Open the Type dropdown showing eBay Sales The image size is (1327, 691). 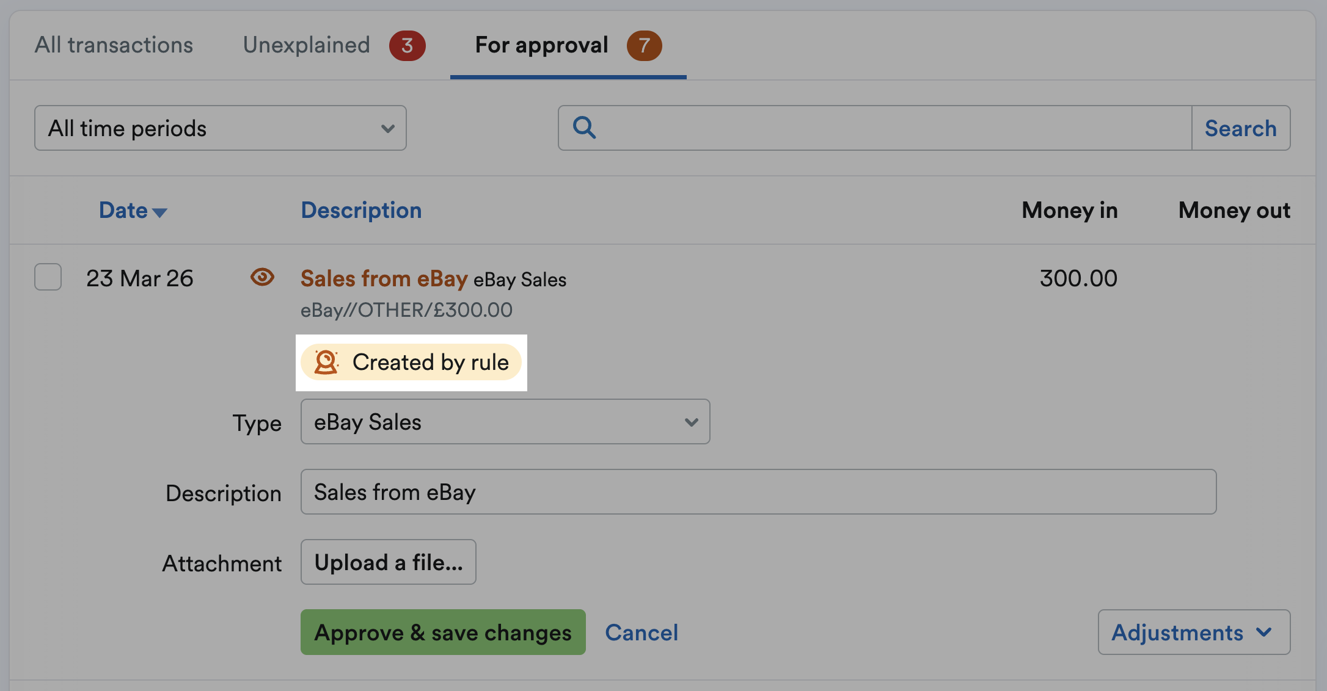pos(505,422)
